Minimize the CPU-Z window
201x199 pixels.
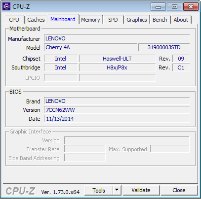point(158,7)
